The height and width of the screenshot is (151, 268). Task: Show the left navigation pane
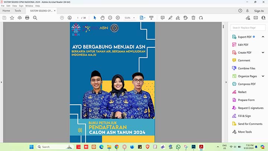click(2, 82)
